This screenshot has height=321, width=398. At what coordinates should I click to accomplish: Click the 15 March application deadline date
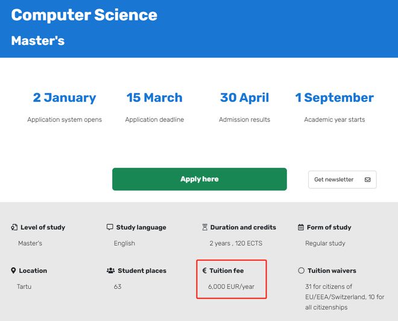[x=154, y=98]
